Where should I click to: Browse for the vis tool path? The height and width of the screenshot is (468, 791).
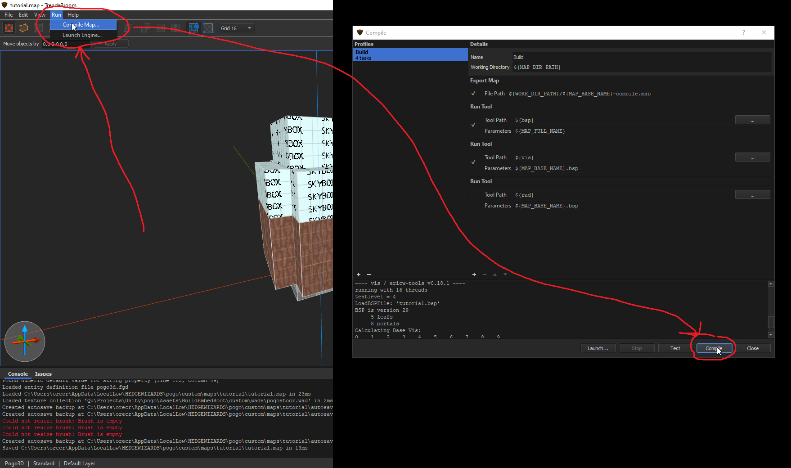(752, 157)
